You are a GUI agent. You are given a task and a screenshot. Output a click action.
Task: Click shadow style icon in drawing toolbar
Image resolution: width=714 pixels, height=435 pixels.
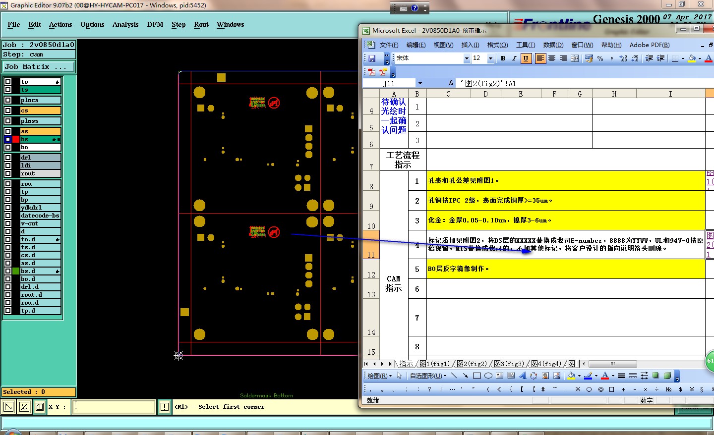655,376
